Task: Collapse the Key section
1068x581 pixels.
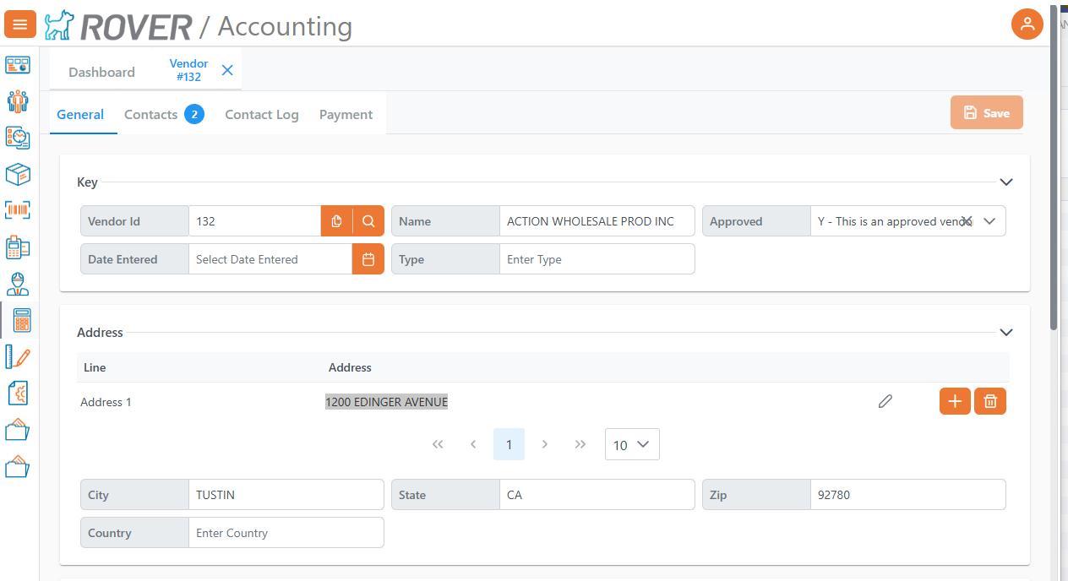Action: pos(1005,182)
